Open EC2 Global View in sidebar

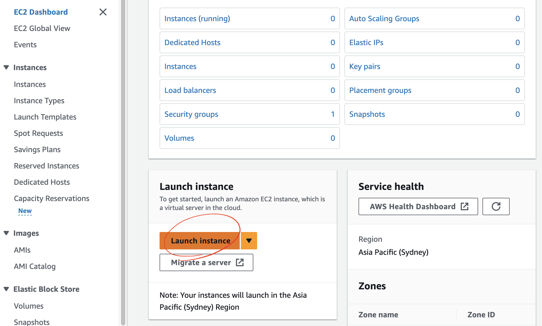pyautogui.click(x=42, y=28)
